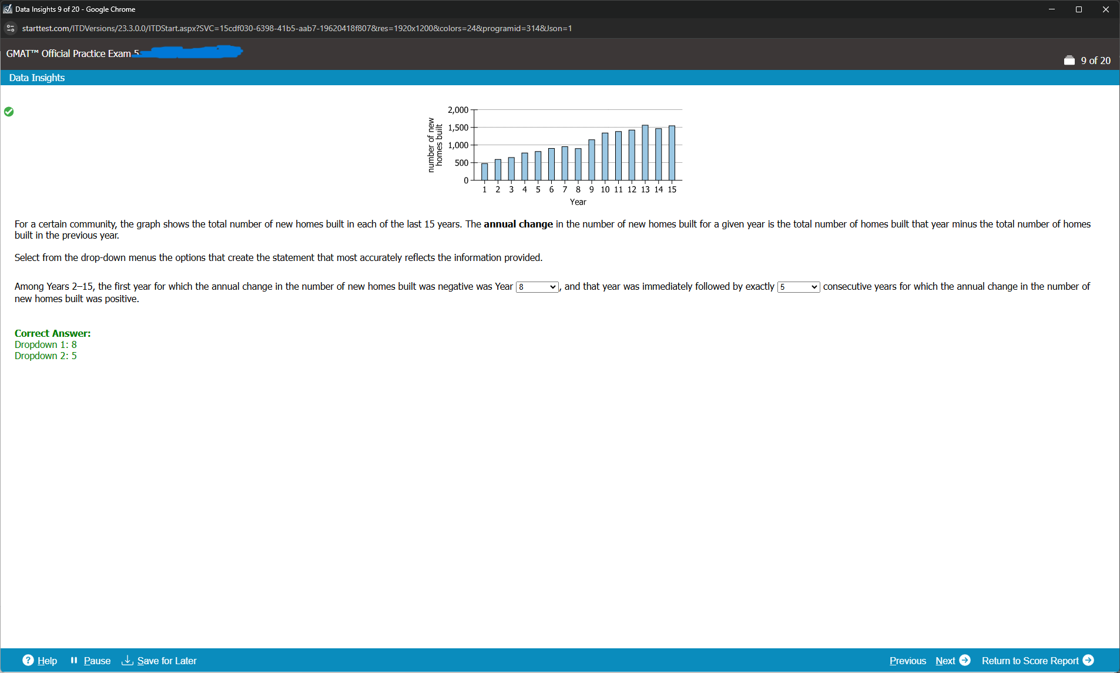Open the Year dropdown showing 8
1120x673 pixels.
pos(536,287)
